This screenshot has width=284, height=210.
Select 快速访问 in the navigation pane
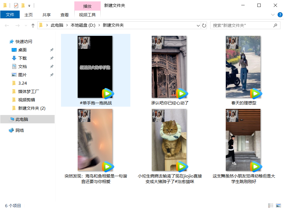pyautogui.click(x=24, y=42)
